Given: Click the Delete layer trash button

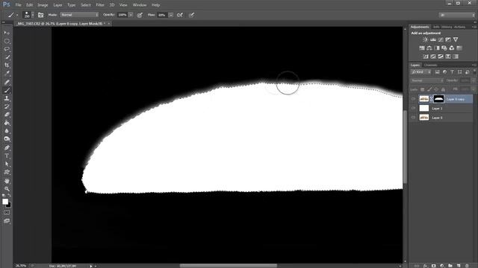Looking at the screenshot, I should [x=467, y=266].
